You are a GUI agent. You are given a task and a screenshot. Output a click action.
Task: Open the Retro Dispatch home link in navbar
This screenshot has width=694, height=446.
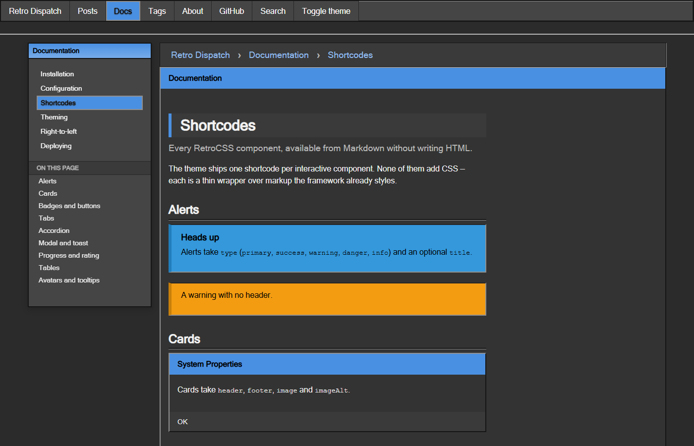point(35,11)
